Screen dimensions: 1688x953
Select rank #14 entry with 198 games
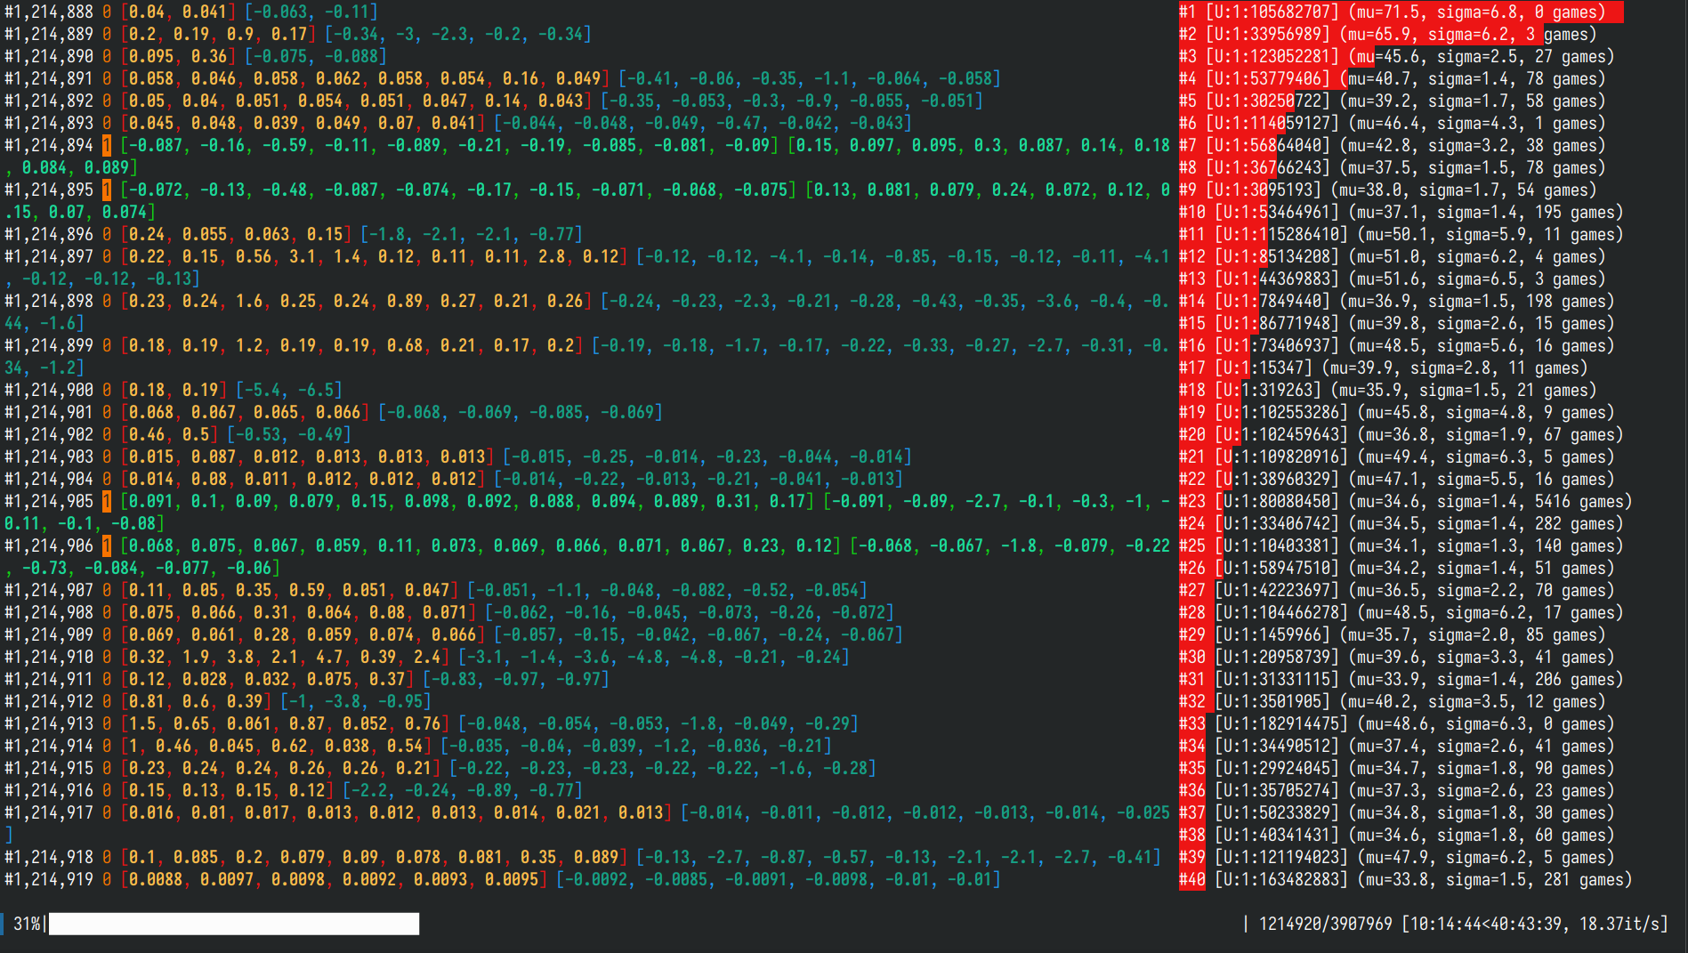(1401, 302)
